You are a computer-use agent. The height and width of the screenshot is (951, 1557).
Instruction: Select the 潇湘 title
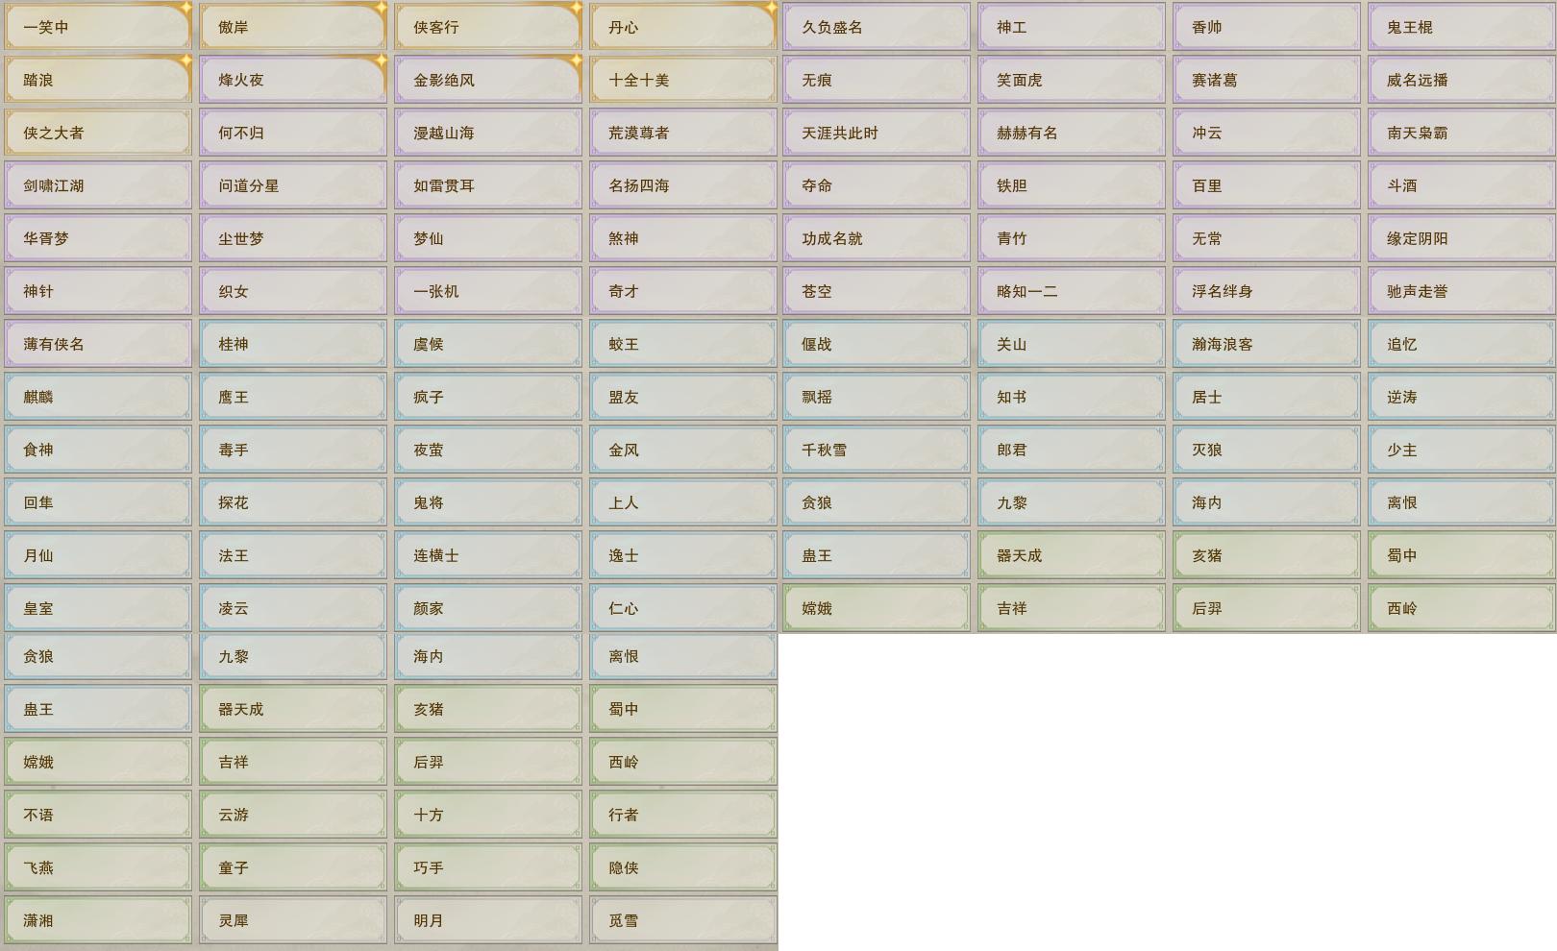(x=97, y=920)
